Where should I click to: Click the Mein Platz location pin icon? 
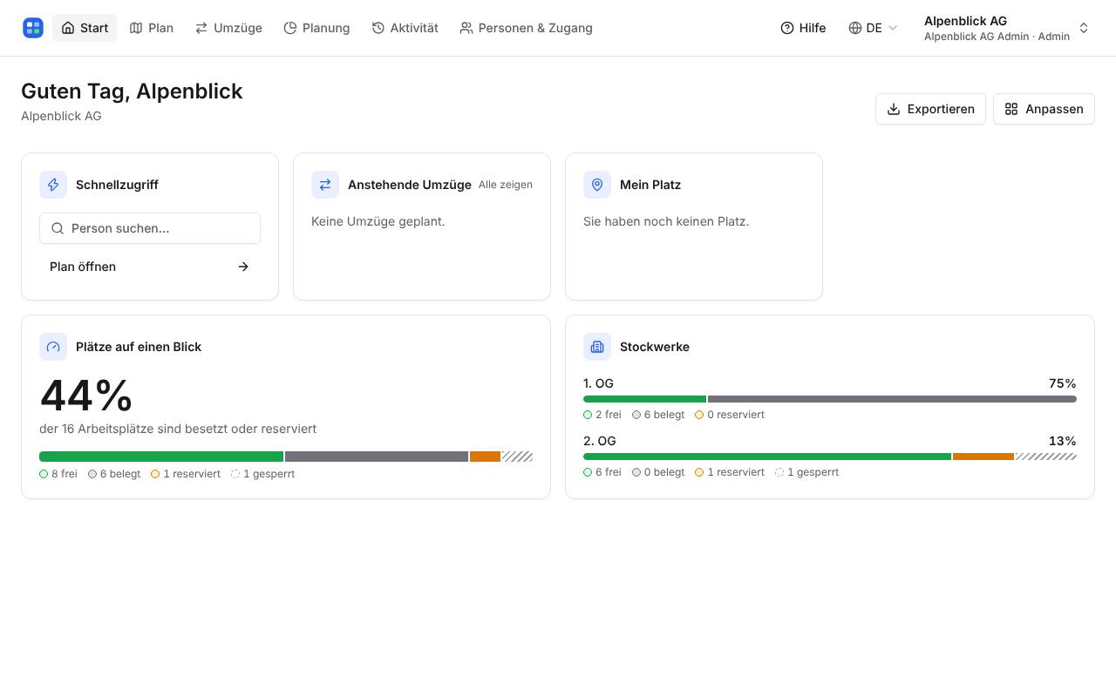click(x=597, y=185)
